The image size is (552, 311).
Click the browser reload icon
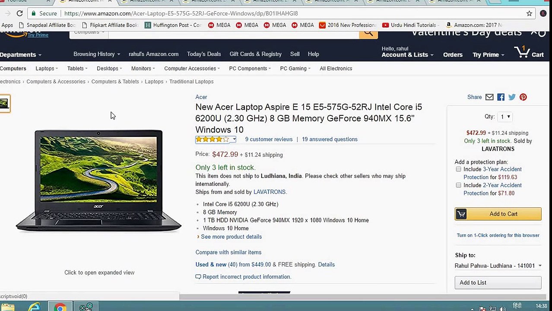19,13
